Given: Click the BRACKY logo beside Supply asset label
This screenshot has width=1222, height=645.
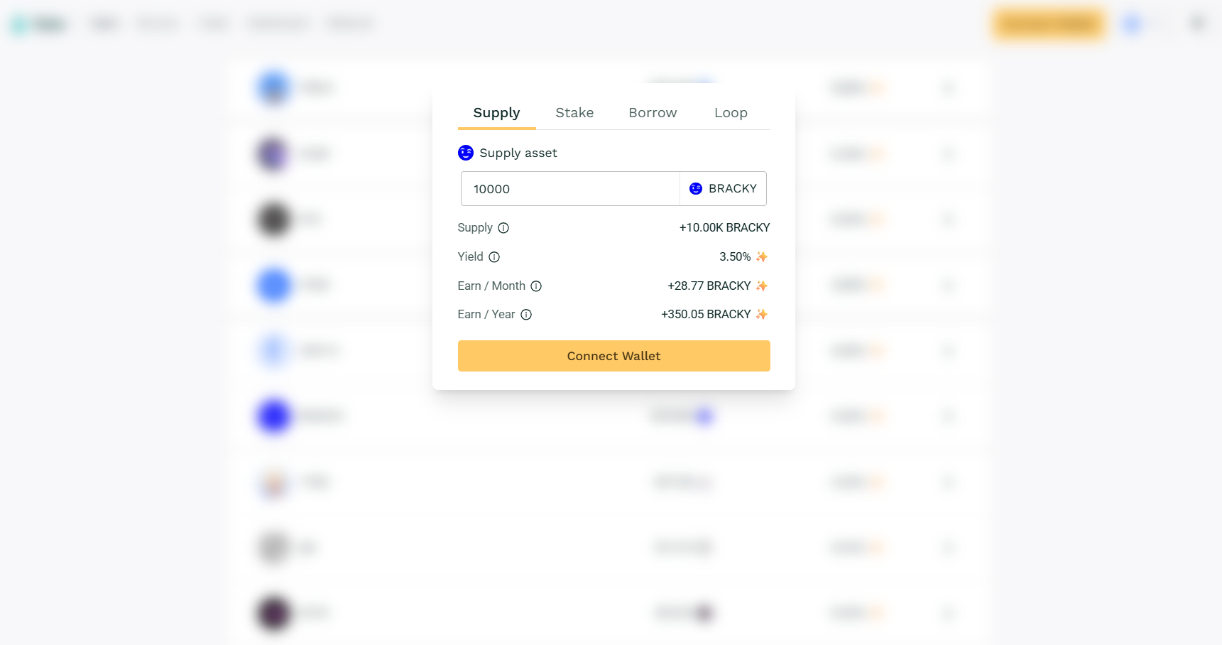Looking at the screenshot, I should coord(466,153).
